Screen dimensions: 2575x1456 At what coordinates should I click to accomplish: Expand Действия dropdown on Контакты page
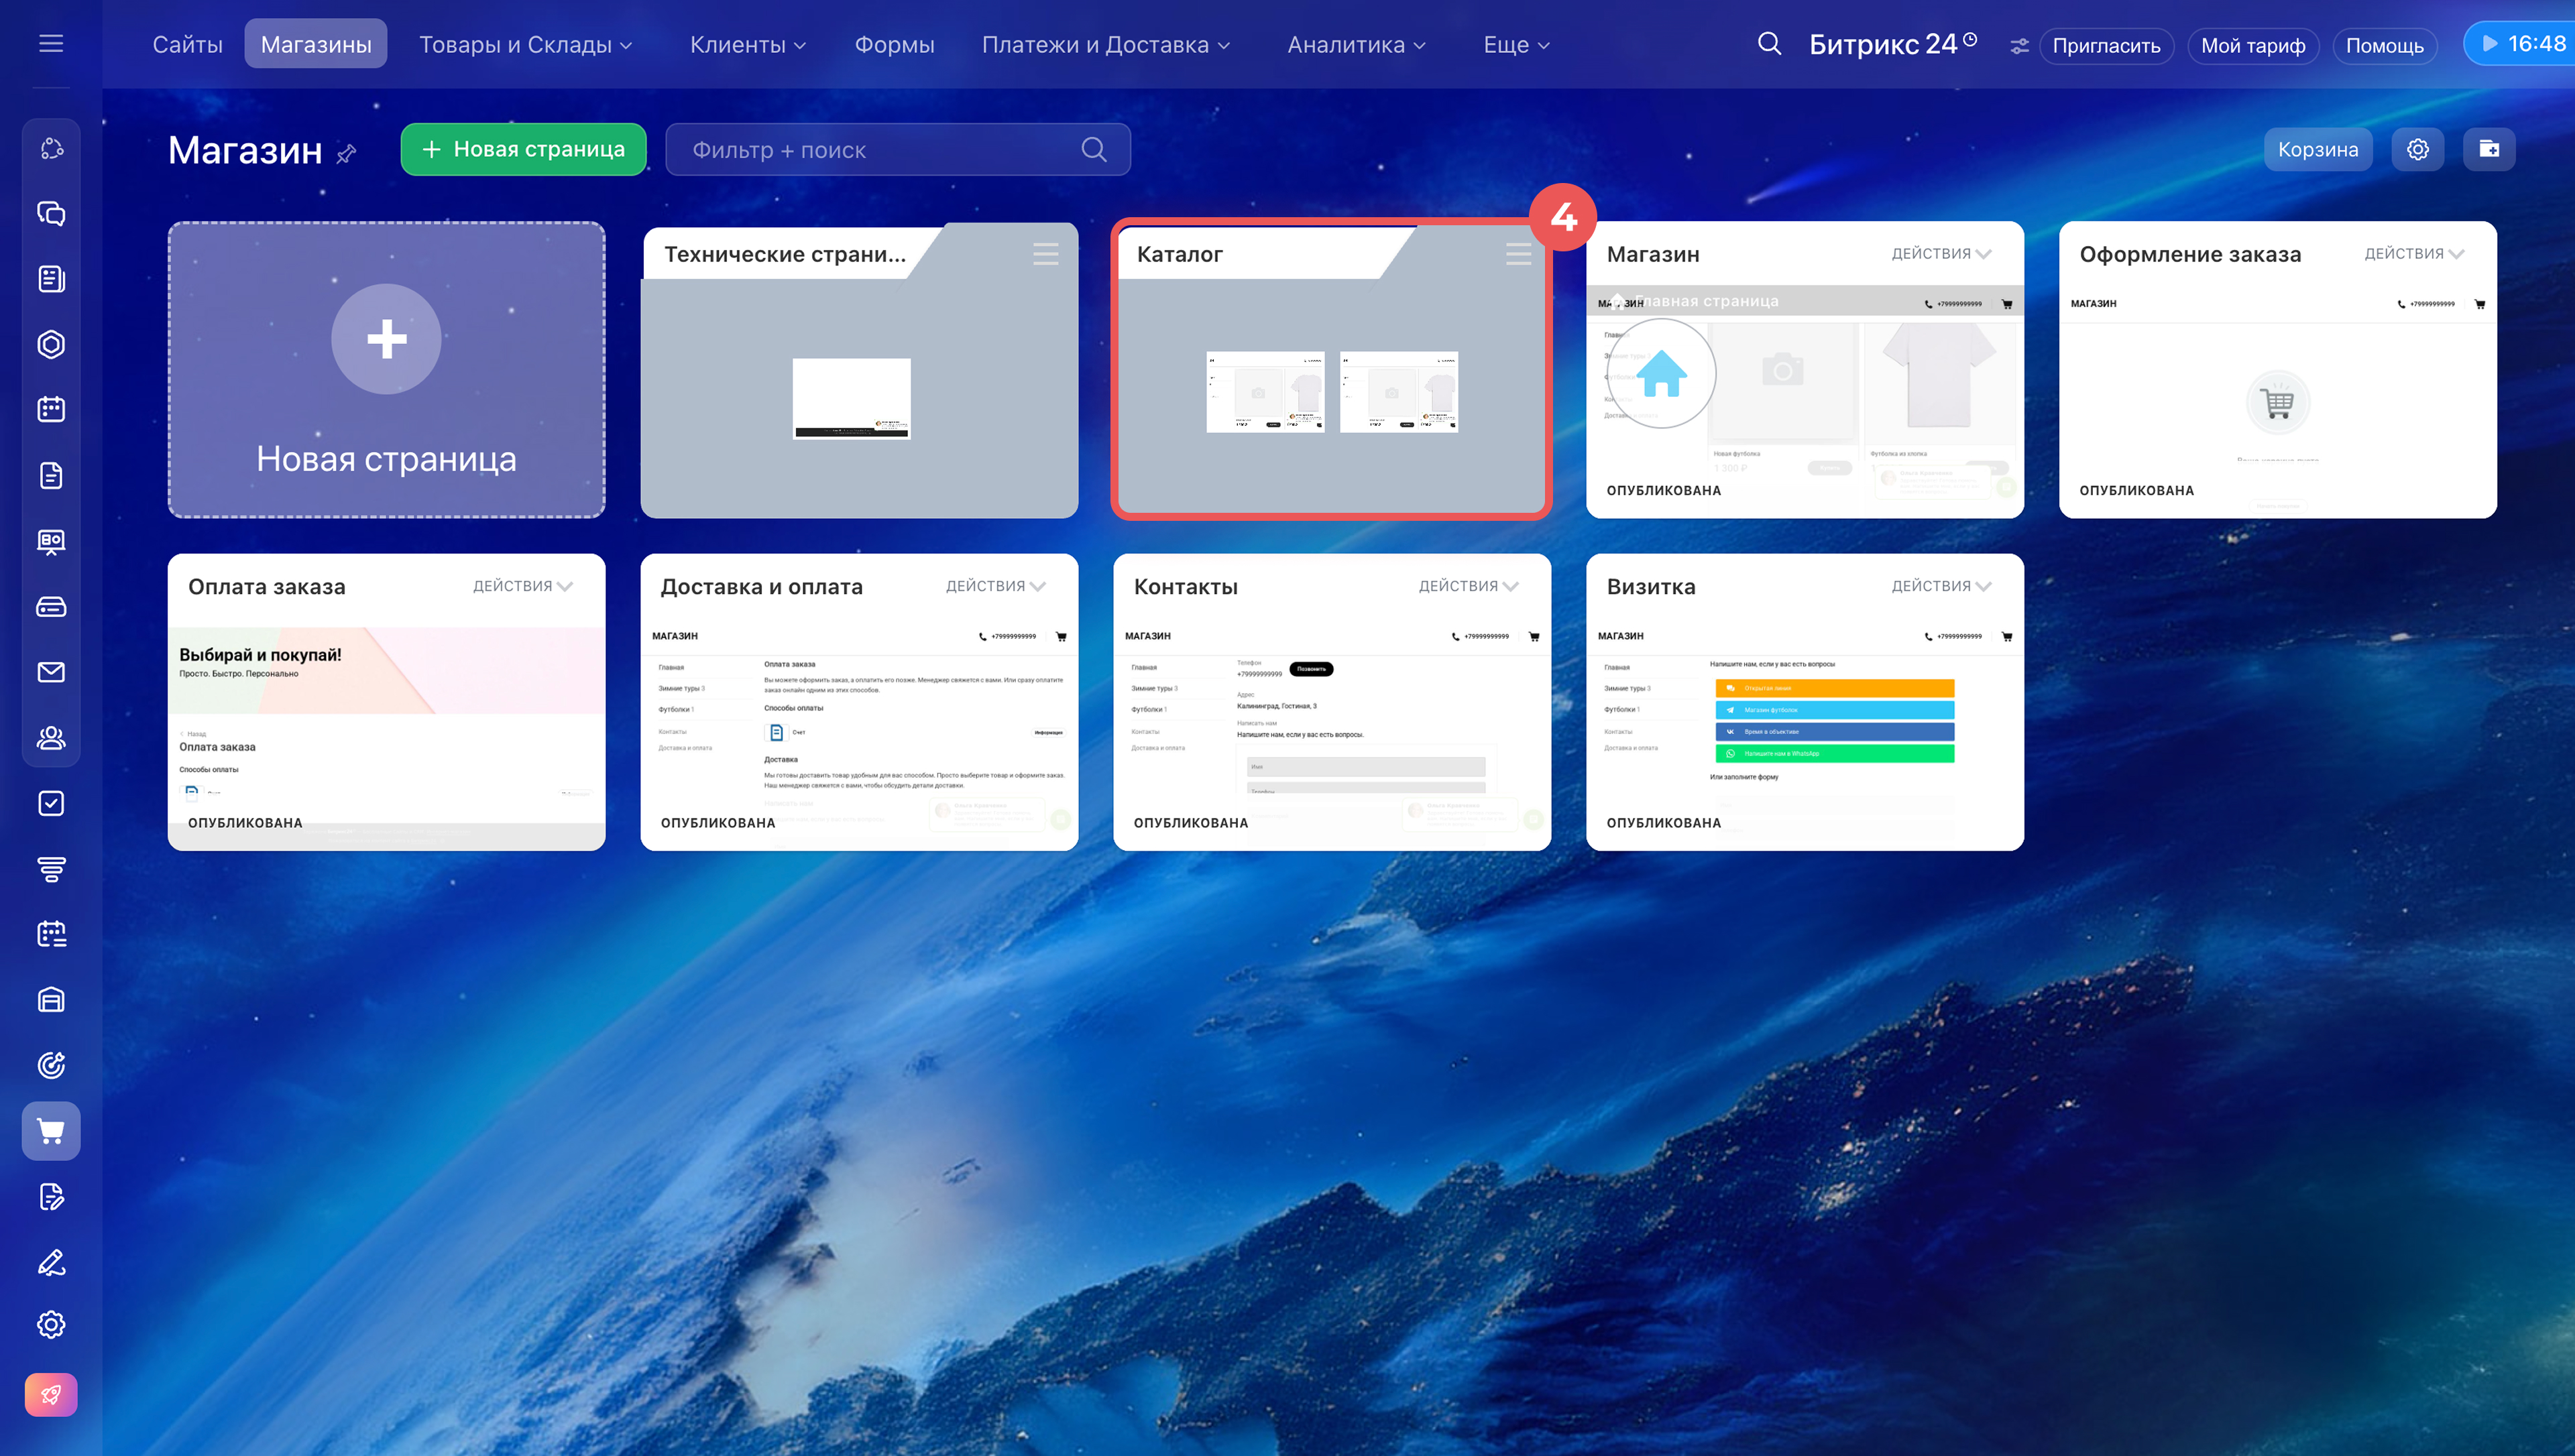click(1467, 586)
